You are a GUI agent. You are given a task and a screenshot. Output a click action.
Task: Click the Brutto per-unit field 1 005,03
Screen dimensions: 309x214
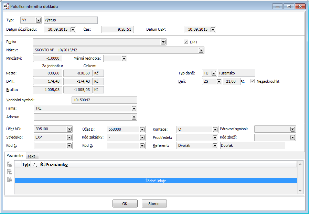point(48,90)
